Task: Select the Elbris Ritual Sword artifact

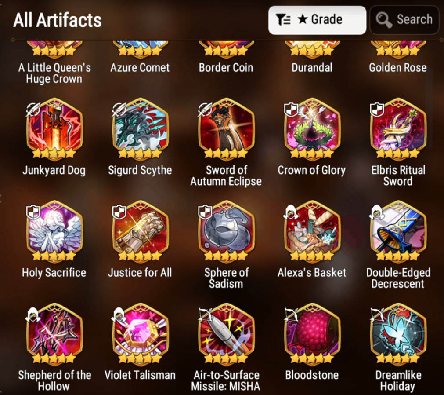Action: [x=398, y=128]
